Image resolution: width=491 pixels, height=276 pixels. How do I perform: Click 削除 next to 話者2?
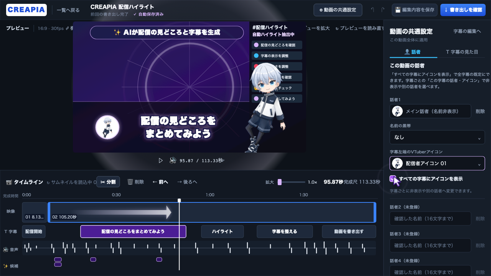[480, 219]
